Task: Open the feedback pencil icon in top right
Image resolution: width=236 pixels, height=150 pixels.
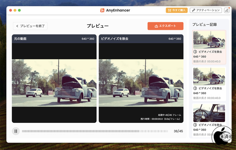Action: 227,10
